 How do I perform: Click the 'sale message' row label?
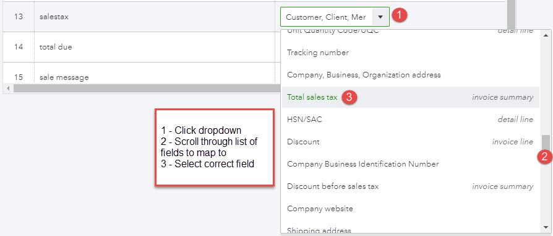tap(64, 77)
